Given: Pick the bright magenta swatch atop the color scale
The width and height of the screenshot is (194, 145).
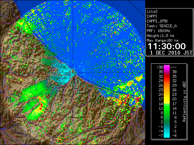Looking at the screenshot, I should click(x=167, y=67).
